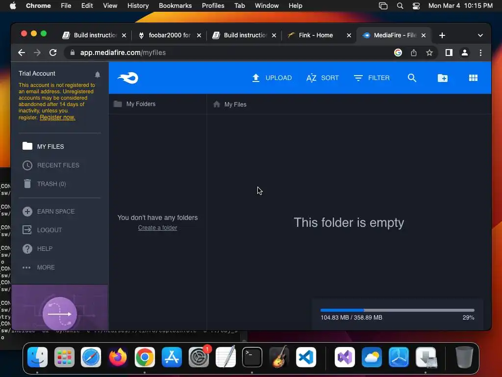Click the Upload button

272,78
